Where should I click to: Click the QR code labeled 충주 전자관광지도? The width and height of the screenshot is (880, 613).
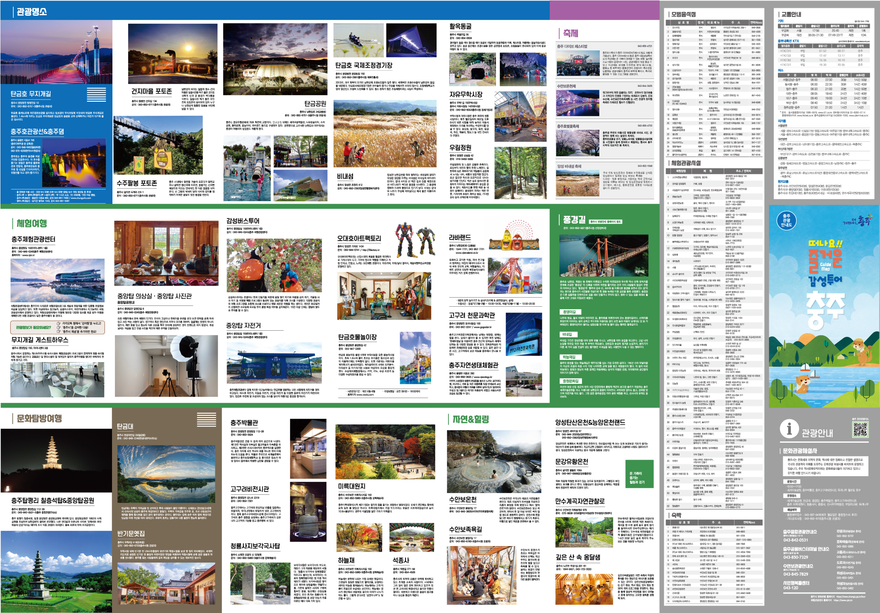click(861, 430)
